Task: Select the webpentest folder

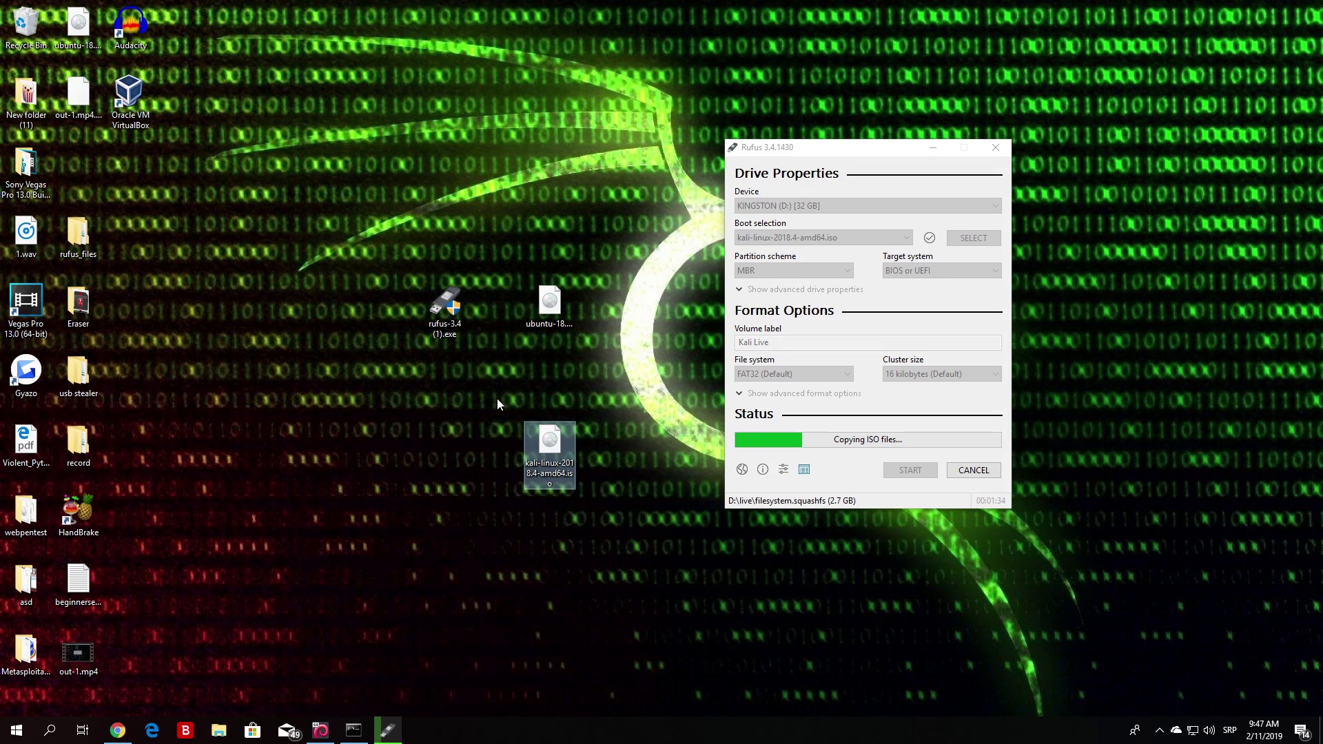Action: pyautogui.click(x=26, y=516)
